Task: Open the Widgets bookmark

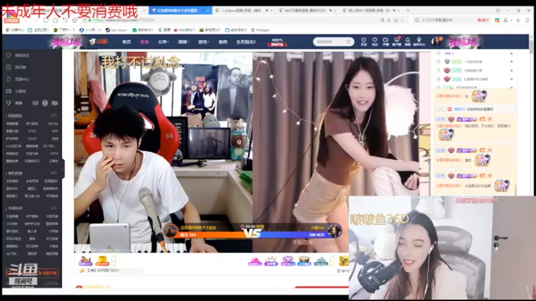Action: point(260,30)
